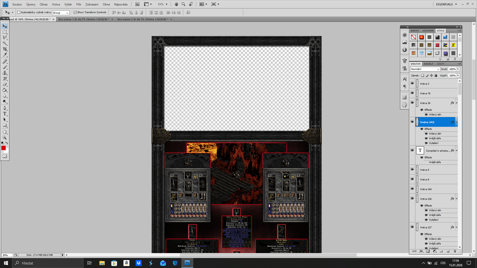
Task: Select the Magic Wand tool
Action: click(5, 43)
